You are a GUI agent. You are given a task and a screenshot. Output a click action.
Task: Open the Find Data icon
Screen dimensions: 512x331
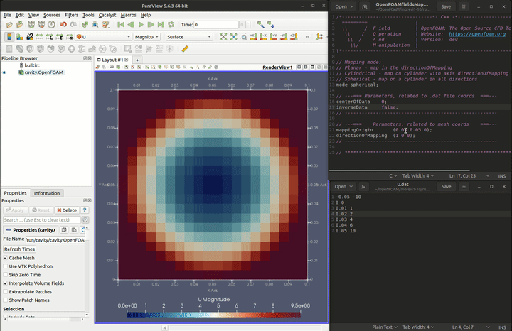[95, 24]
